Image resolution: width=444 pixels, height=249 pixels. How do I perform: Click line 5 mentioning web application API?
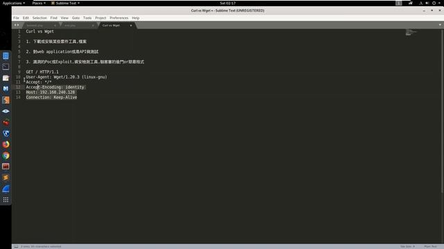(x=62, y=52)
